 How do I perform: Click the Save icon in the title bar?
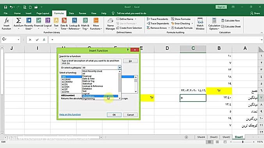(x=5, y=7)
